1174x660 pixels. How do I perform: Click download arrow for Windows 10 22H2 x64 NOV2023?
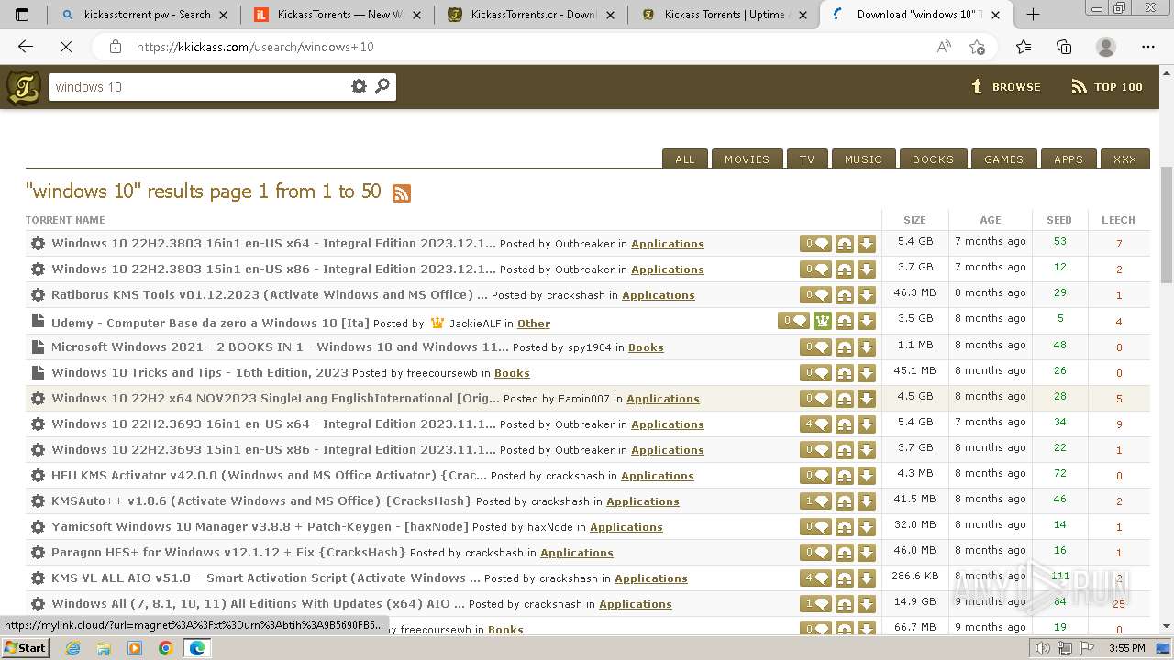point(867,398)
